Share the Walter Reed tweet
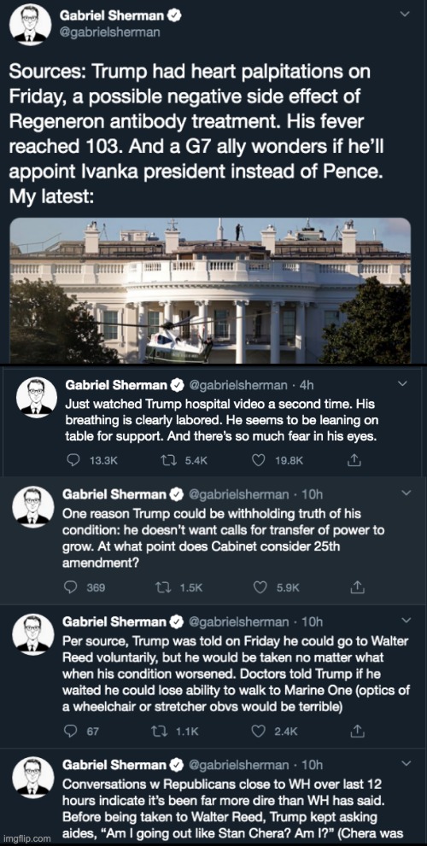Image resolution: width=427 pixels, height=846 pixels. tap(356, 731)
